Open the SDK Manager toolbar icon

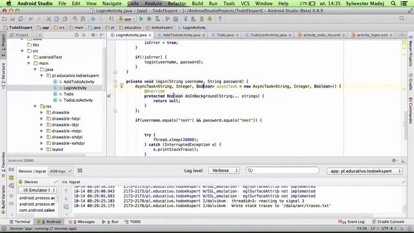pos(202,19)
